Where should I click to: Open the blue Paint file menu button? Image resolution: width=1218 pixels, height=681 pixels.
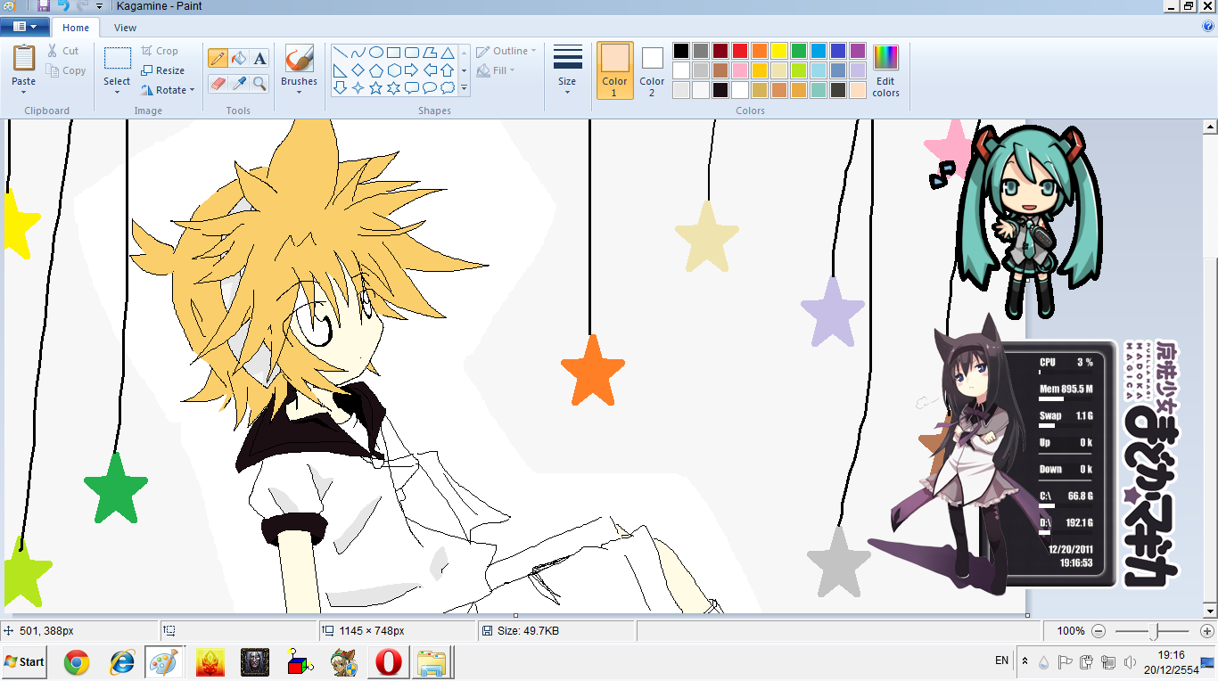coord(24,27)
